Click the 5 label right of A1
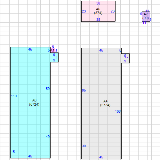 [x=56, y=51]
